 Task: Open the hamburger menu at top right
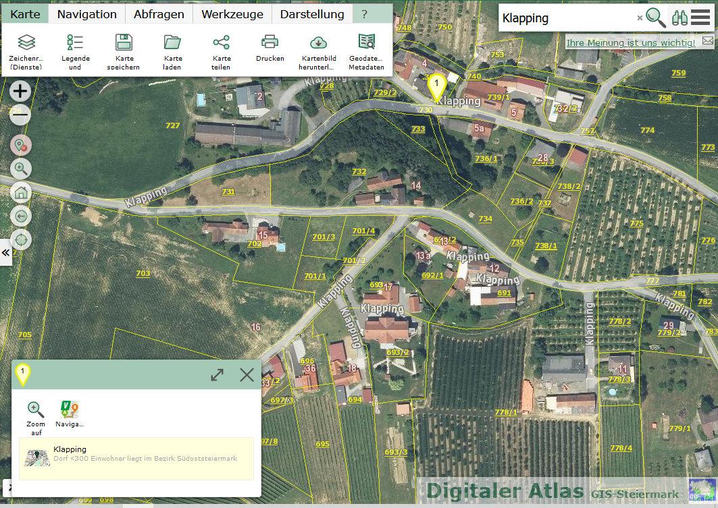pyautogui.click(x=700, y=18)
